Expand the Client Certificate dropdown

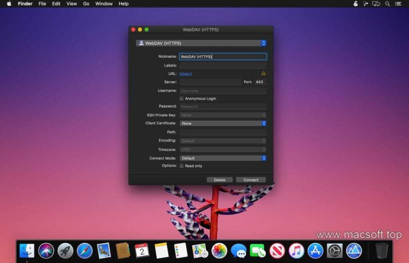coord(222,123)
